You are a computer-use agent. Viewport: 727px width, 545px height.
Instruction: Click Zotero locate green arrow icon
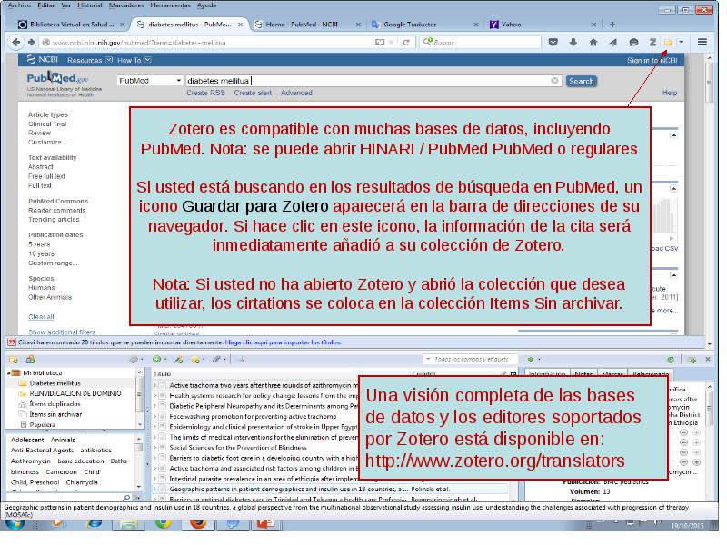coord(533,359)
